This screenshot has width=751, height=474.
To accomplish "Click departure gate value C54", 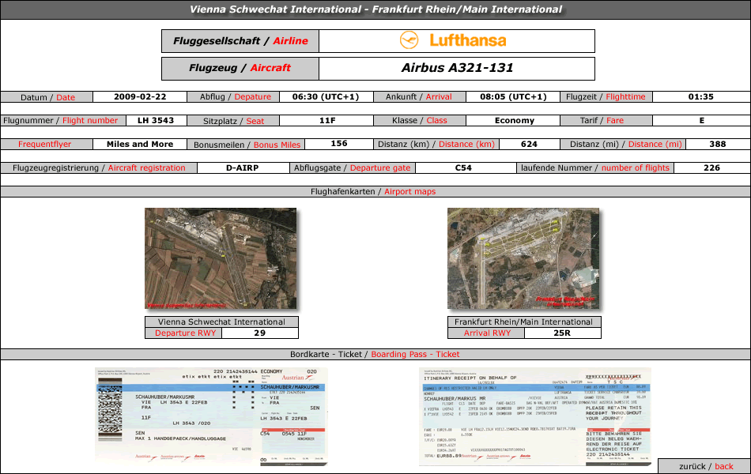I will pyautogui.click(x=463, y=168).
